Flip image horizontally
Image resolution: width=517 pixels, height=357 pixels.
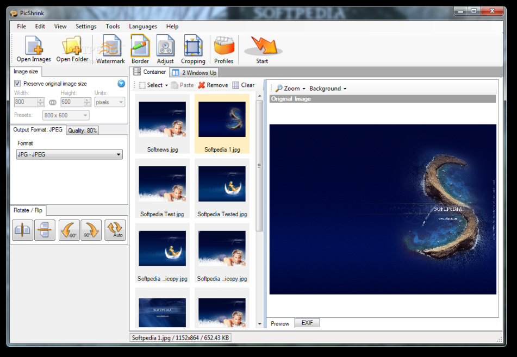coord(22,230)
